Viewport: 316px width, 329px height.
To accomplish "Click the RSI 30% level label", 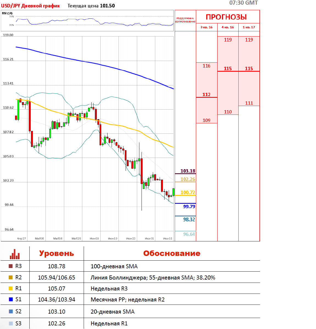I will coord(12,25).
